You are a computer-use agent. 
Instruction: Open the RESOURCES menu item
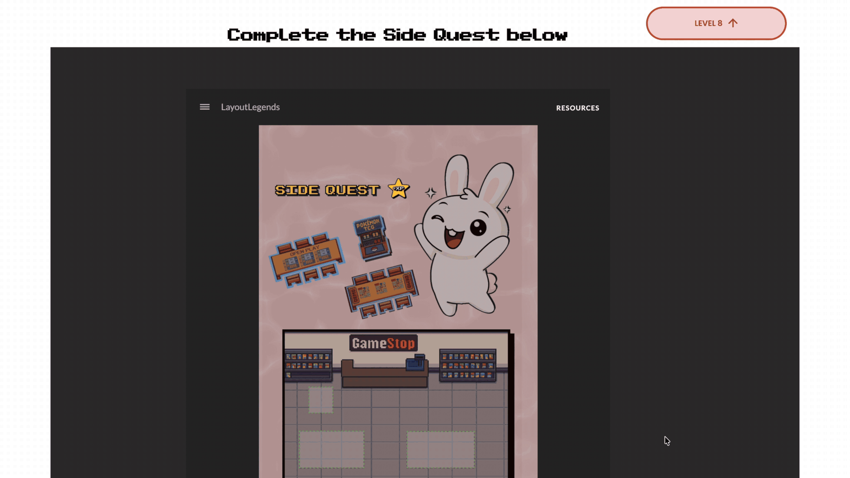[x=577, y=108]
